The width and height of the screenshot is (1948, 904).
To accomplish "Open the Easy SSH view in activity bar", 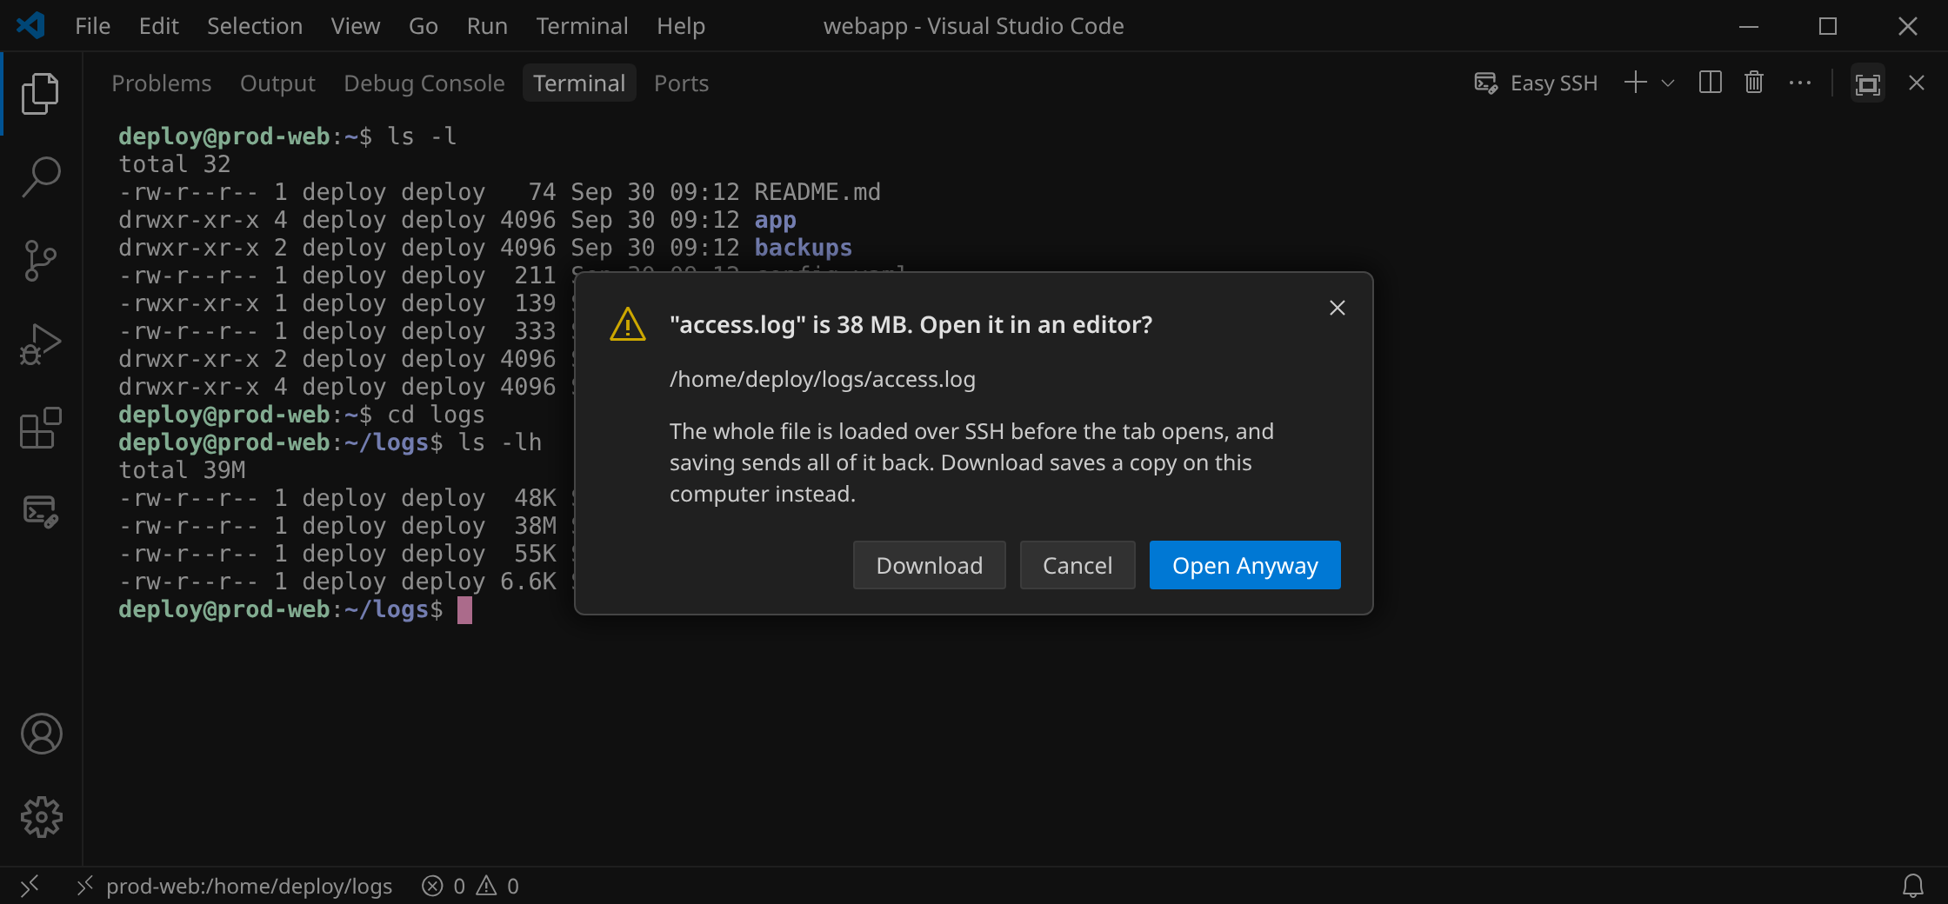I will [41, 511].
